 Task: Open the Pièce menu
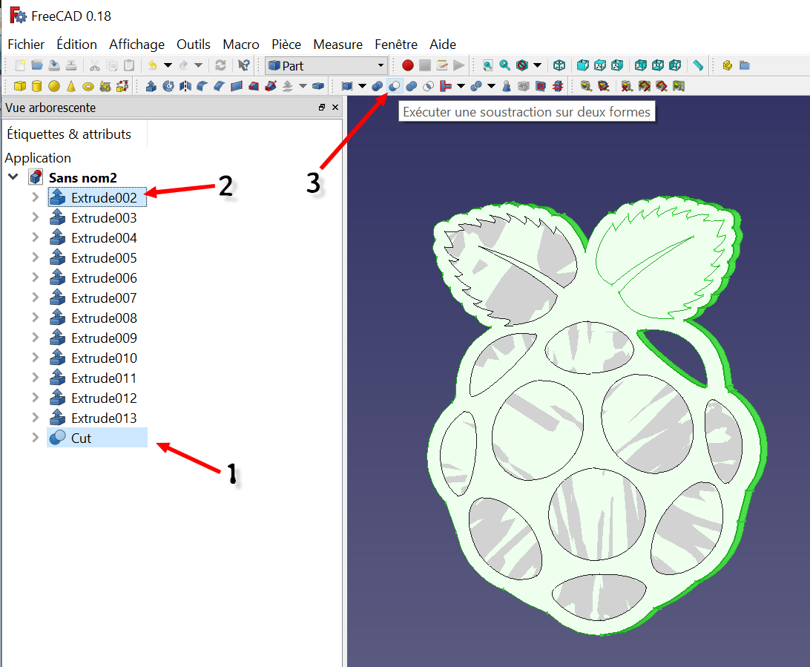(286, 45)
